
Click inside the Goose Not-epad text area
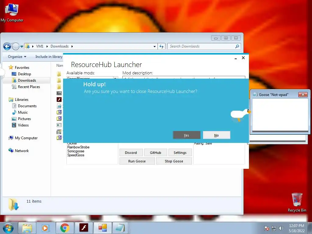tap(280, 115)
